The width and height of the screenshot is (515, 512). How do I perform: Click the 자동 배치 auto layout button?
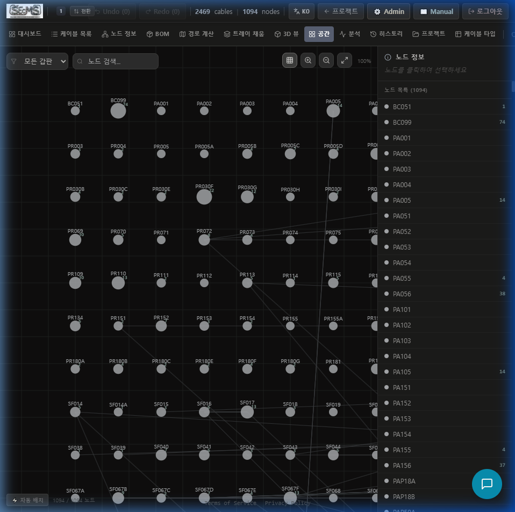point(27,500)
